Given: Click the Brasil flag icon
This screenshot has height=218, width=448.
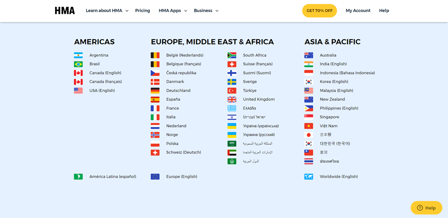Looking at the screenshot, I should [x=78, y=64].
